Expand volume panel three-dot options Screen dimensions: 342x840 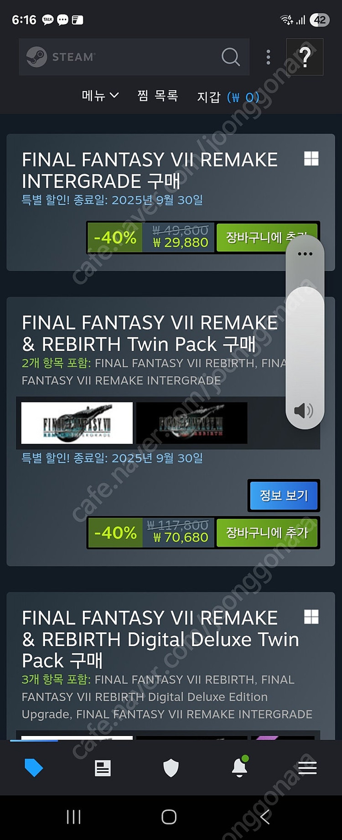pos(305,254)
